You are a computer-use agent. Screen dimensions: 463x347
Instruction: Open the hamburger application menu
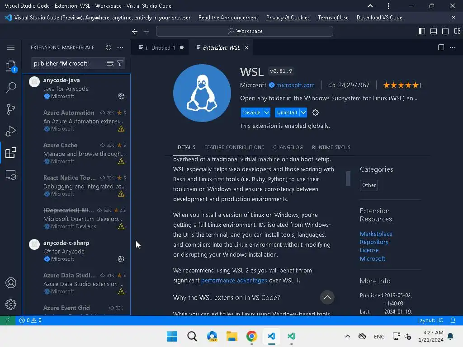[x=11, y=47]
